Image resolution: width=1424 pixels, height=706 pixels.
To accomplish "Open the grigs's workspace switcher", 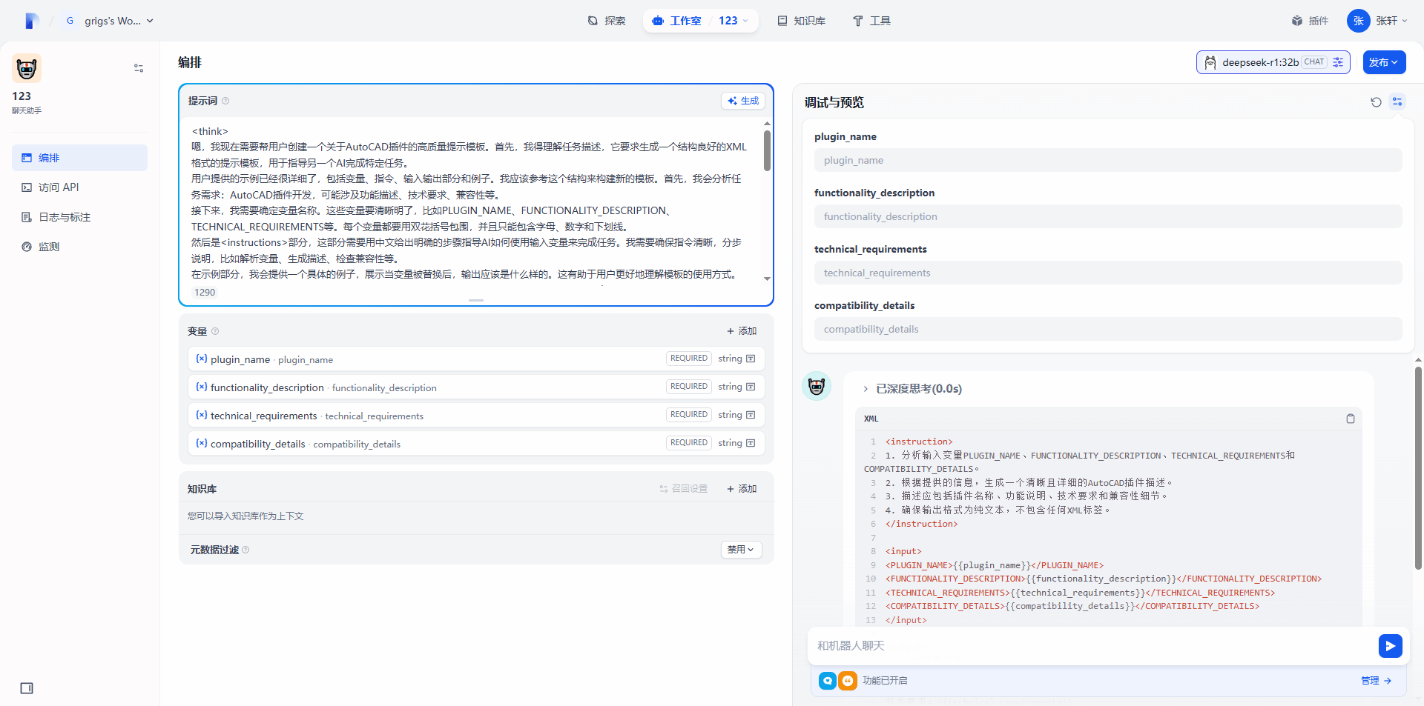I will [x=111, y=21].
